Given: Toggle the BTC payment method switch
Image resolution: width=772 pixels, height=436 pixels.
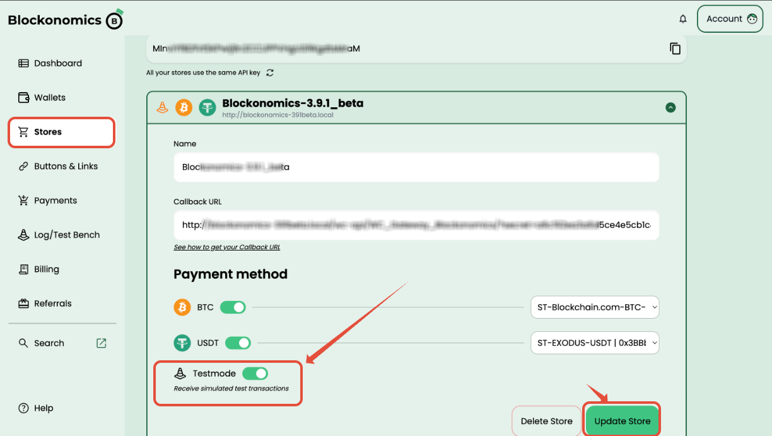Looking at the screenshot, I should tap(232, 308).
